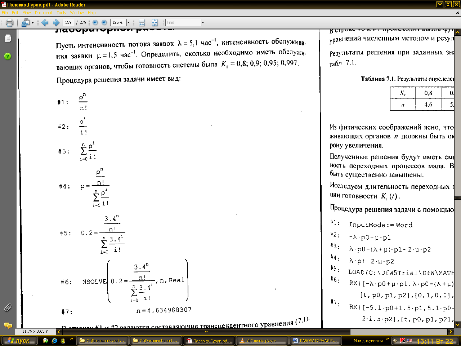Open the collaborate and share icon
461x346 pixels.
26,23
